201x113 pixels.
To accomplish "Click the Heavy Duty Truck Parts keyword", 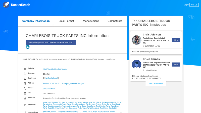I will coord(92,102).
